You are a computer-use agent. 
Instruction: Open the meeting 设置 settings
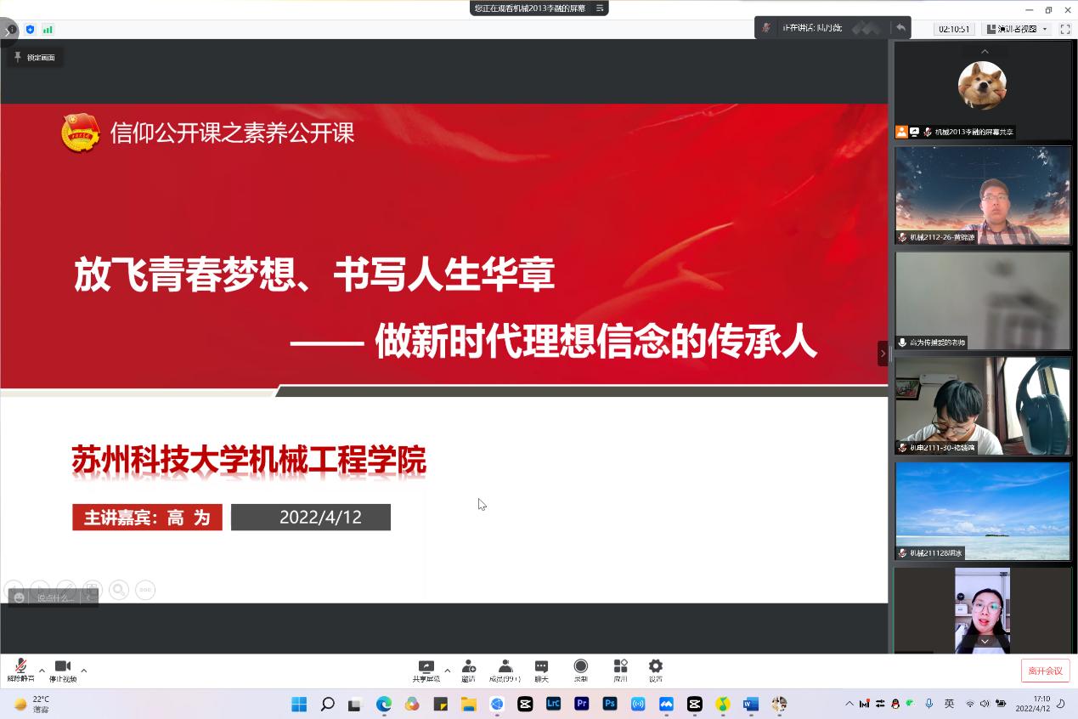(x=655, y=670)
